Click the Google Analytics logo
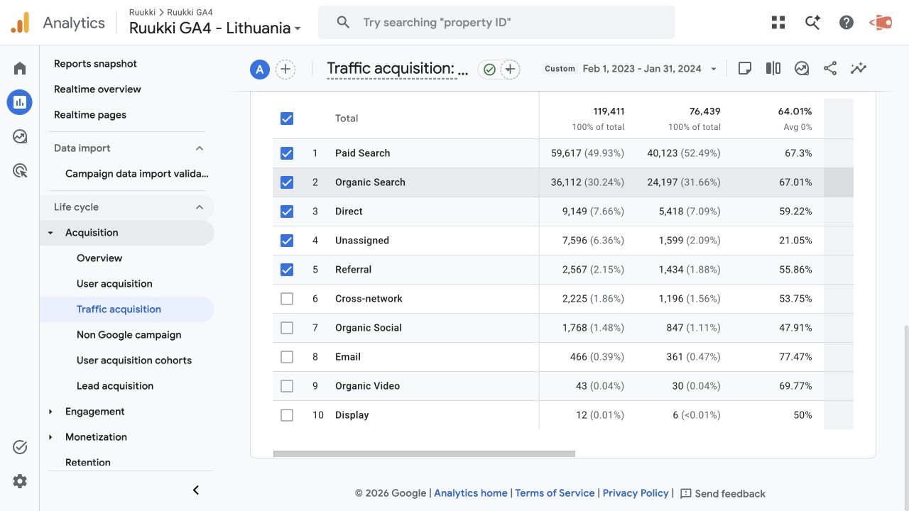The width and height of the screenshot is (909, 511). coord(20,23)
